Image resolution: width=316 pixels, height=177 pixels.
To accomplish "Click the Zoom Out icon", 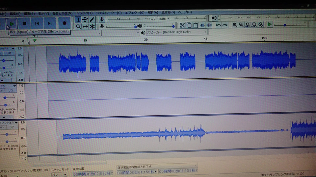I will click(241, 25).
